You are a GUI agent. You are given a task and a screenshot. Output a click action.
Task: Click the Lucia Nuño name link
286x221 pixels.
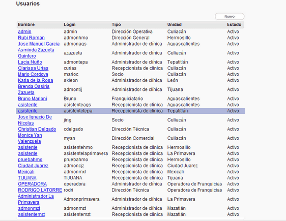[30, 62]
